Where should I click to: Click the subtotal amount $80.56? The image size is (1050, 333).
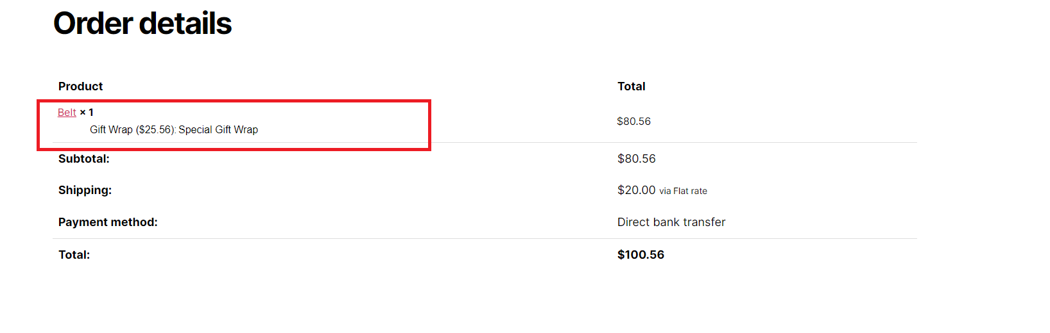[x=637, y=159]
